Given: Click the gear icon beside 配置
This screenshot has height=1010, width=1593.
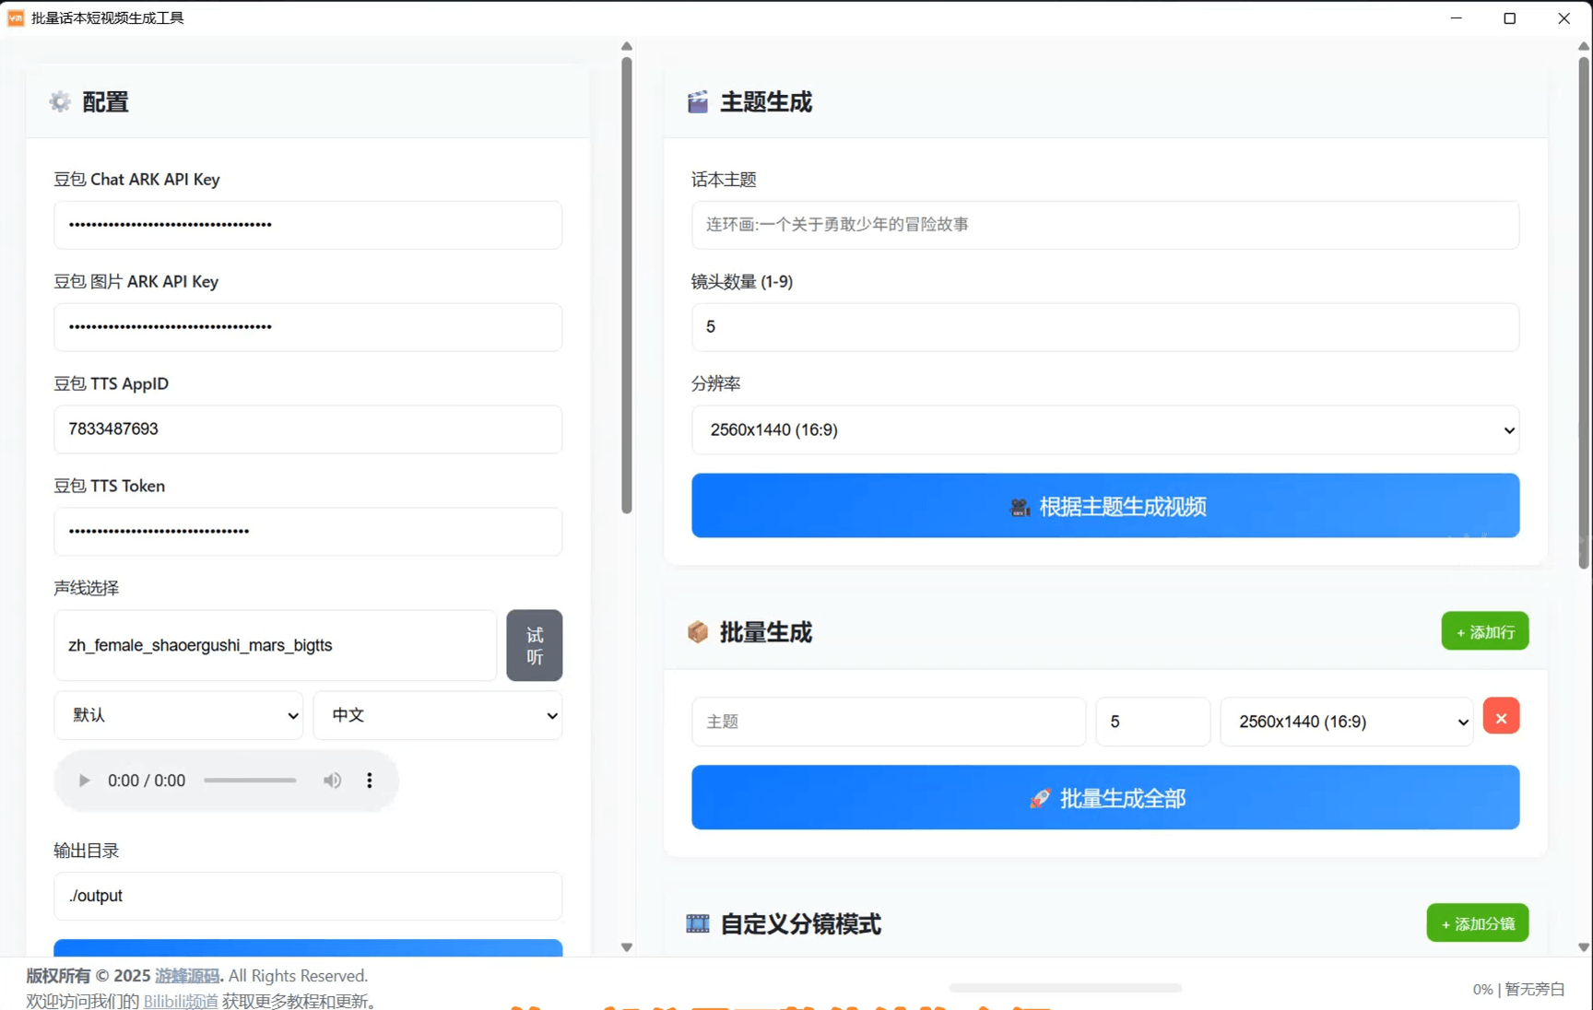Looking at the screenshot, I should 60,101.
